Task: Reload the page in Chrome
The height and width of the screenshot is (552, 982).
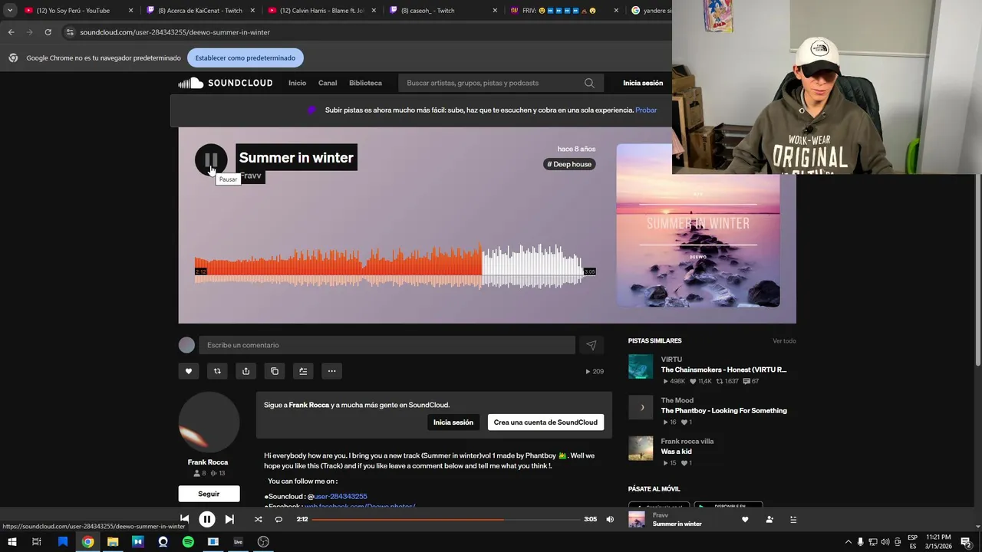Action: point(48,32)
